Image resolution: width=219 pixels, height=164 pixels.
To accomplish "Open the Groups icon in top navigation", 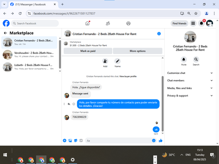I will click(128, 23).
